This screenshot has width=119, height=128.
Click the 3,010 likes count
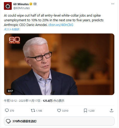65,111
